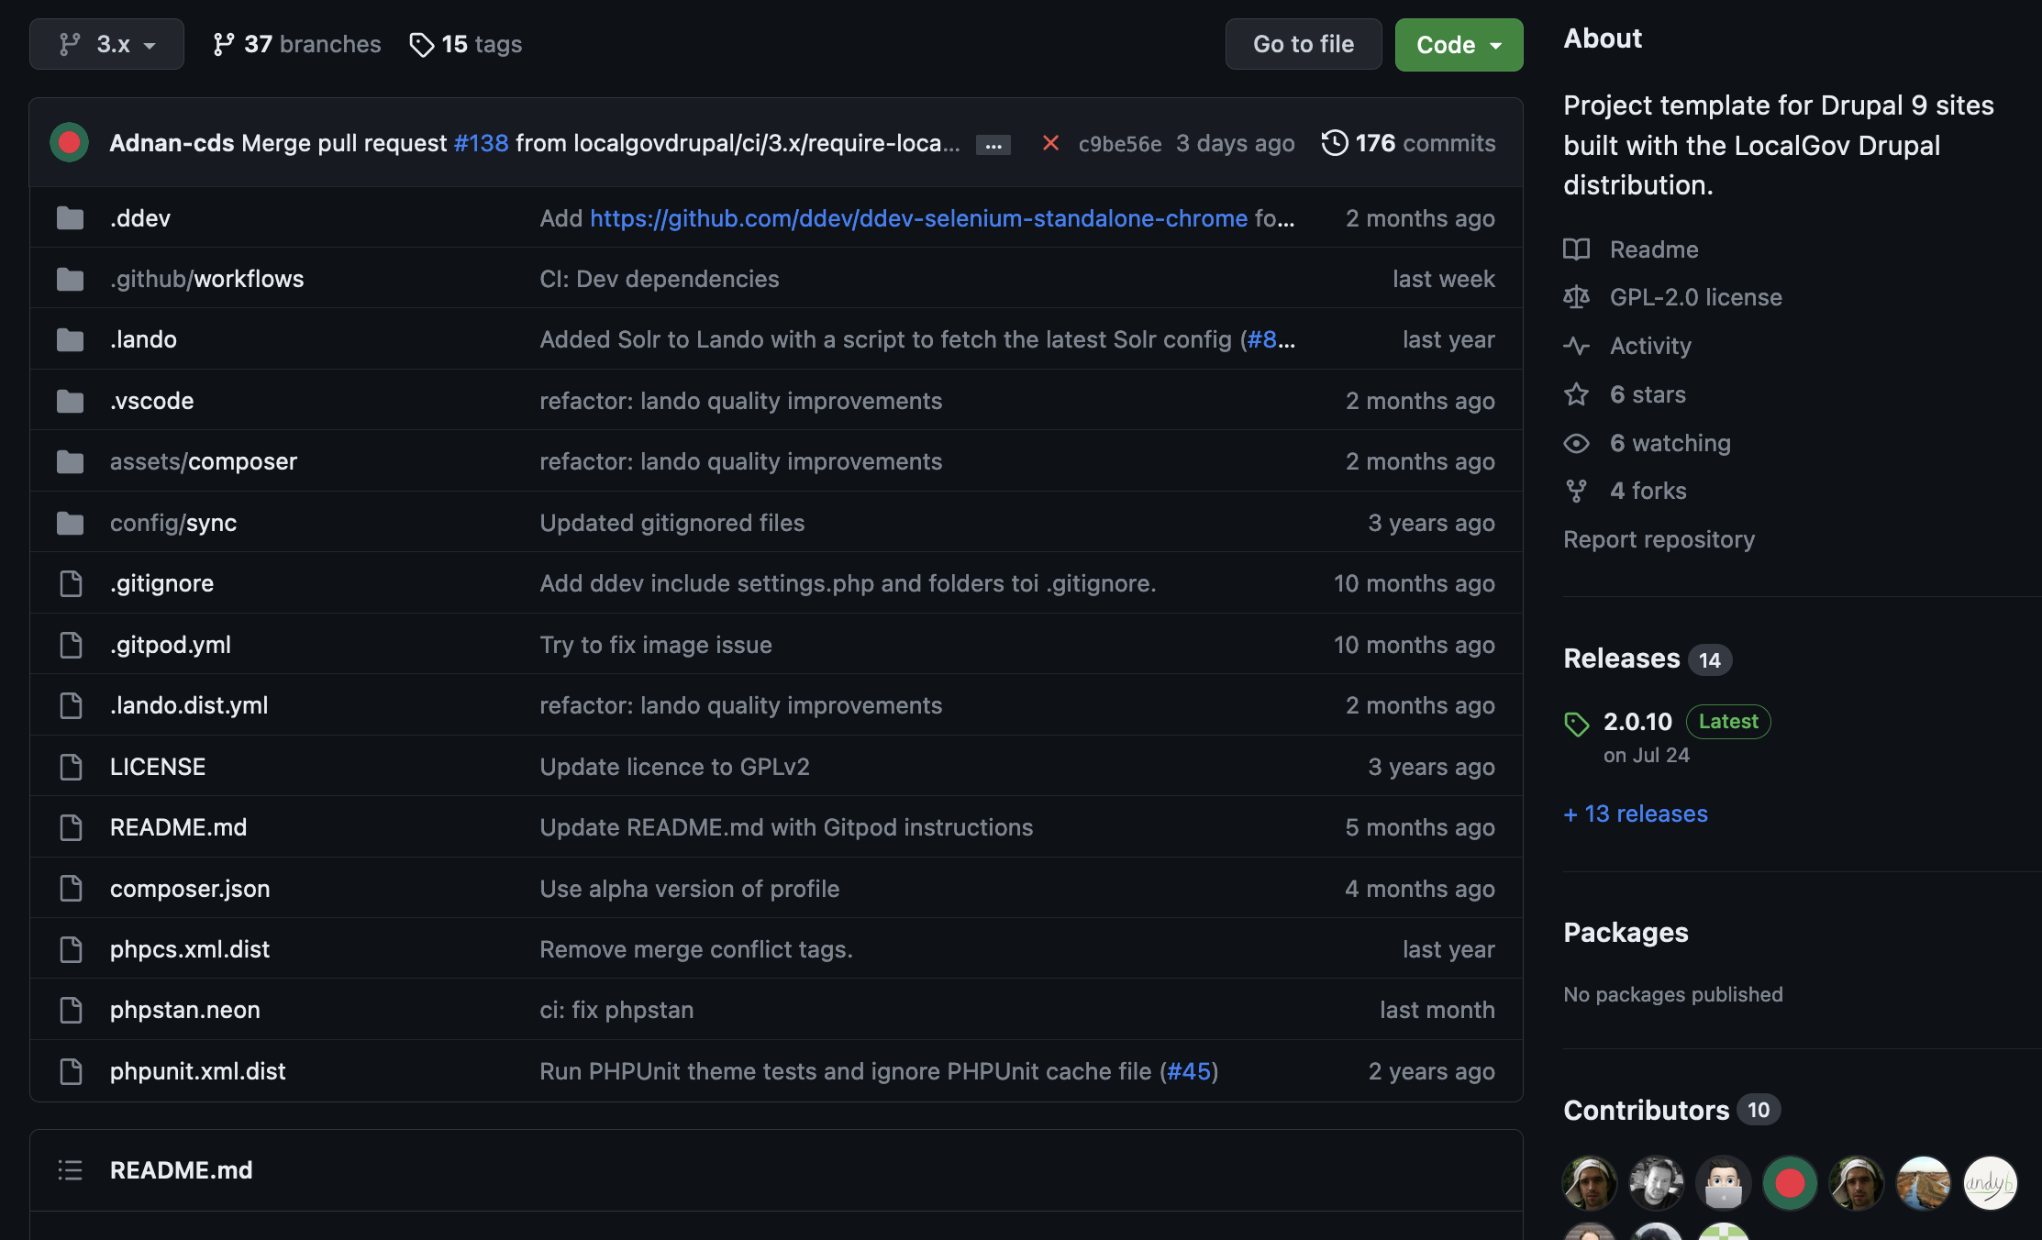
Task: Click the clock icon beside 176 commits
Action: click(x=1335, y=143)
